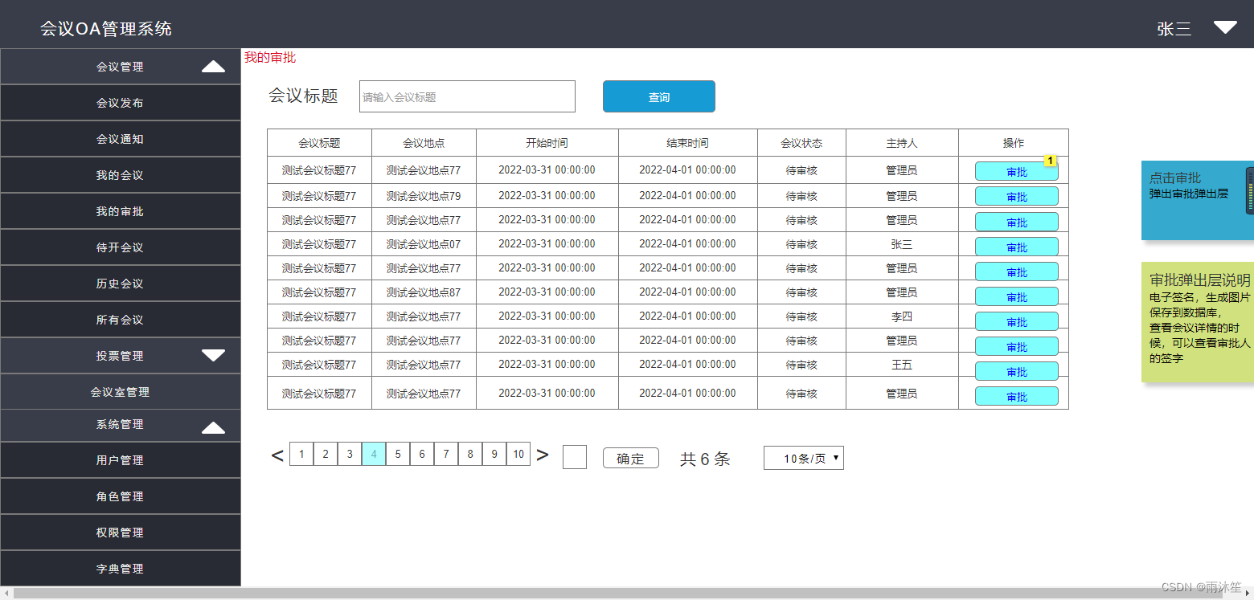Select 用户管理 in the sidebar
This screenshot has width=1254, height=600.
click(120, 460)
